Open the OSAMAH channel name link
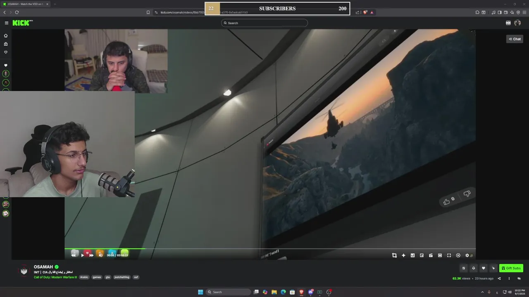Viewport: 529px width, 297px height. (43, 267)
